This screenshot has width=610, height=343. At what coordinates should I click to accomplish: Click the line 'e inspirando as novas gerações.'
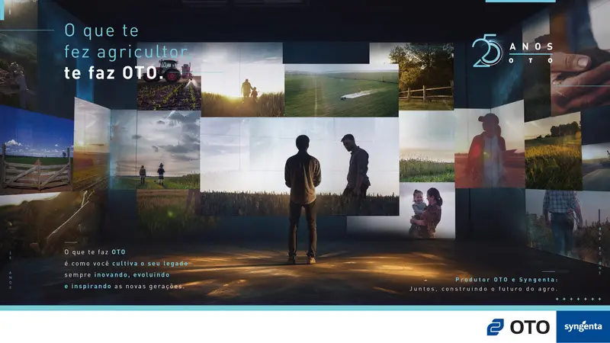click(x=124, y=287)
